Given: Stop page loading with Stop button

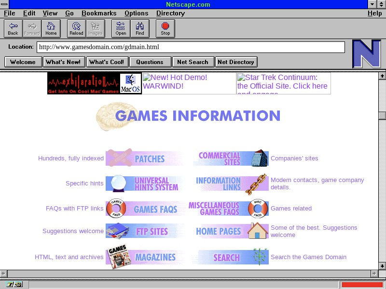Looking at the screenshot, I should pyautogui.click(x=165, y=28).
